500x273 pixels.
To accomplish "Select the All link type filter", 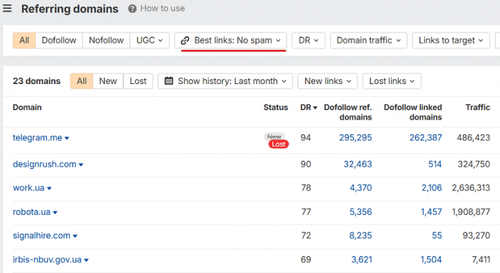I will click(x=24, y=40).
